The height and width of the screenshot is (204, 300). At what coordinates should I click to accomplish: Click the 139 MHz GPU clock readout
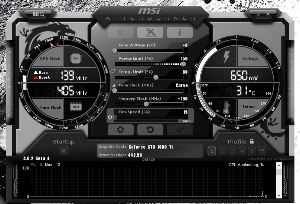point(74,75)
